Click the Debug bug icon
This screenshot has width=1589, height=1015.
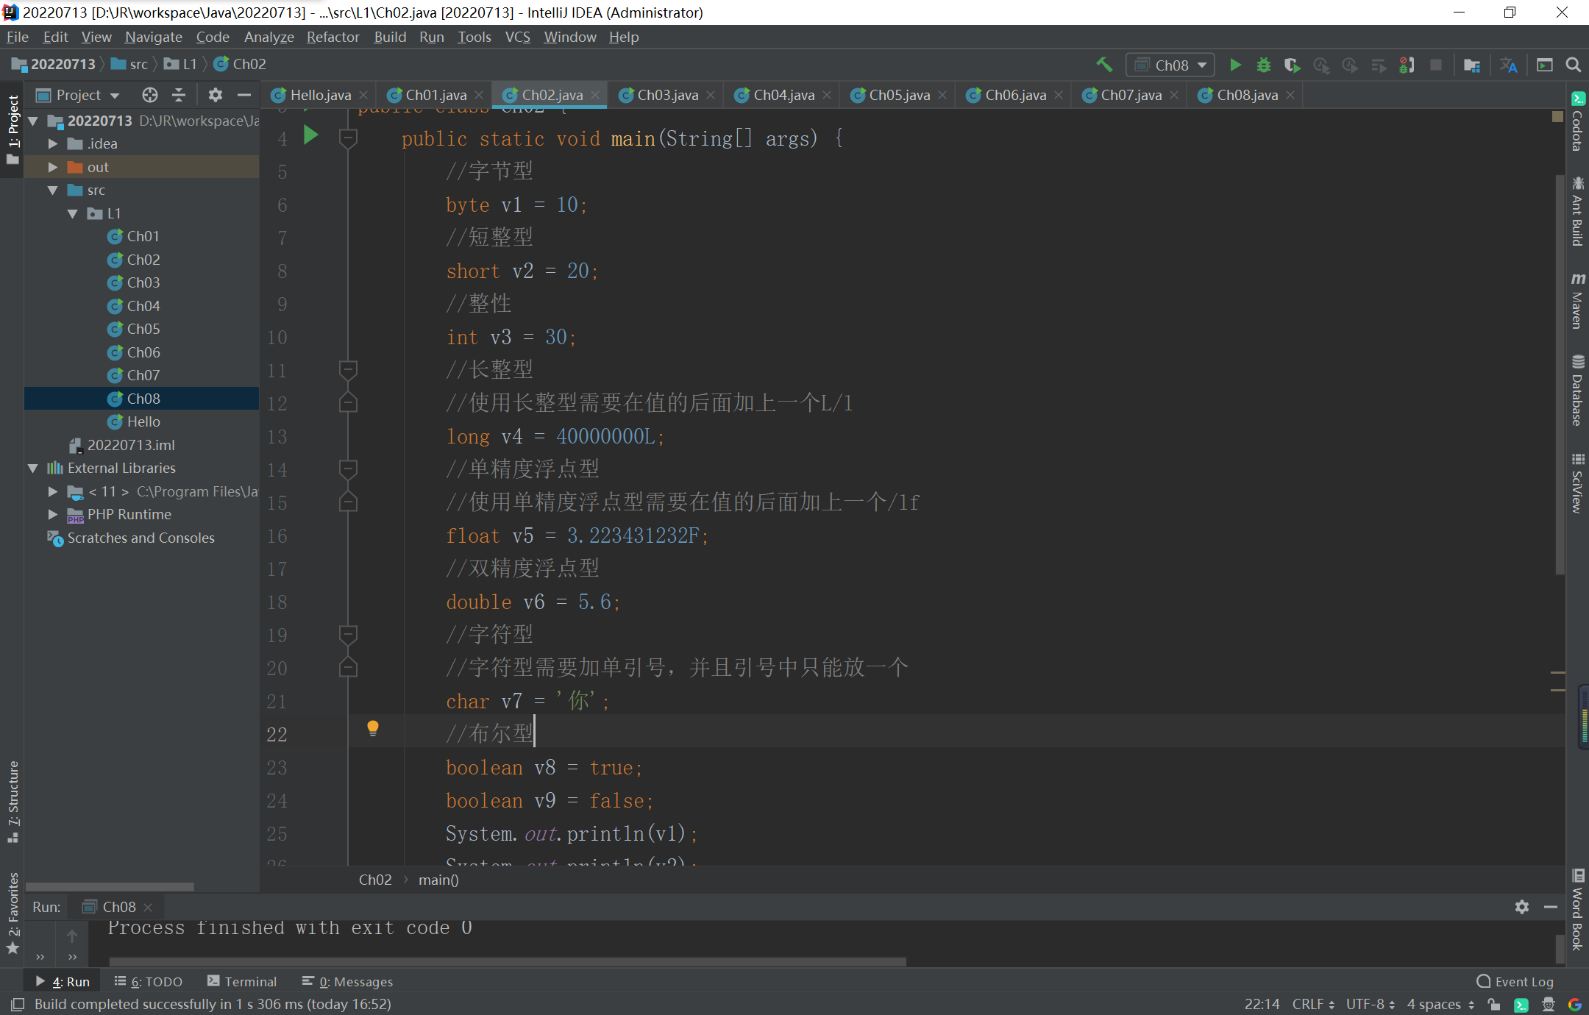point(1263,65)
